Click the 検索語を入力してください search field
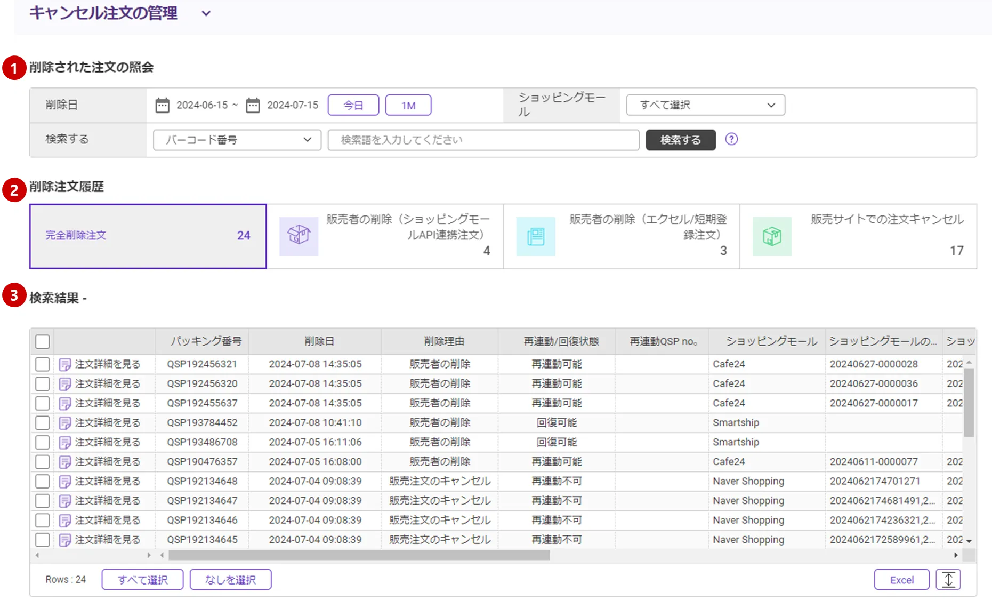 click(483, 140)
